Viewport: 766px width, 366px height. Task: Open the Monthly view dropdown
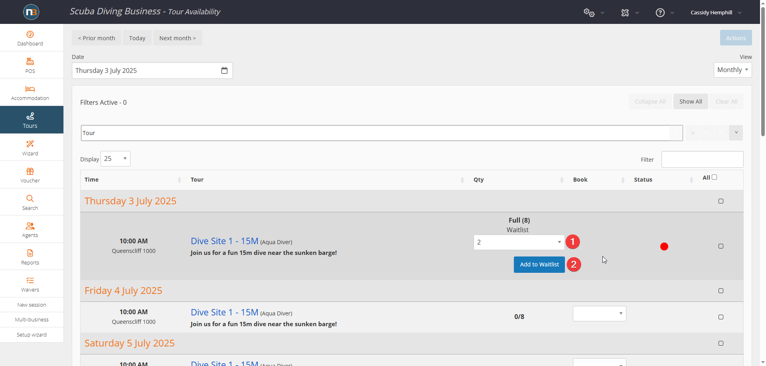[x=732, y=70]
